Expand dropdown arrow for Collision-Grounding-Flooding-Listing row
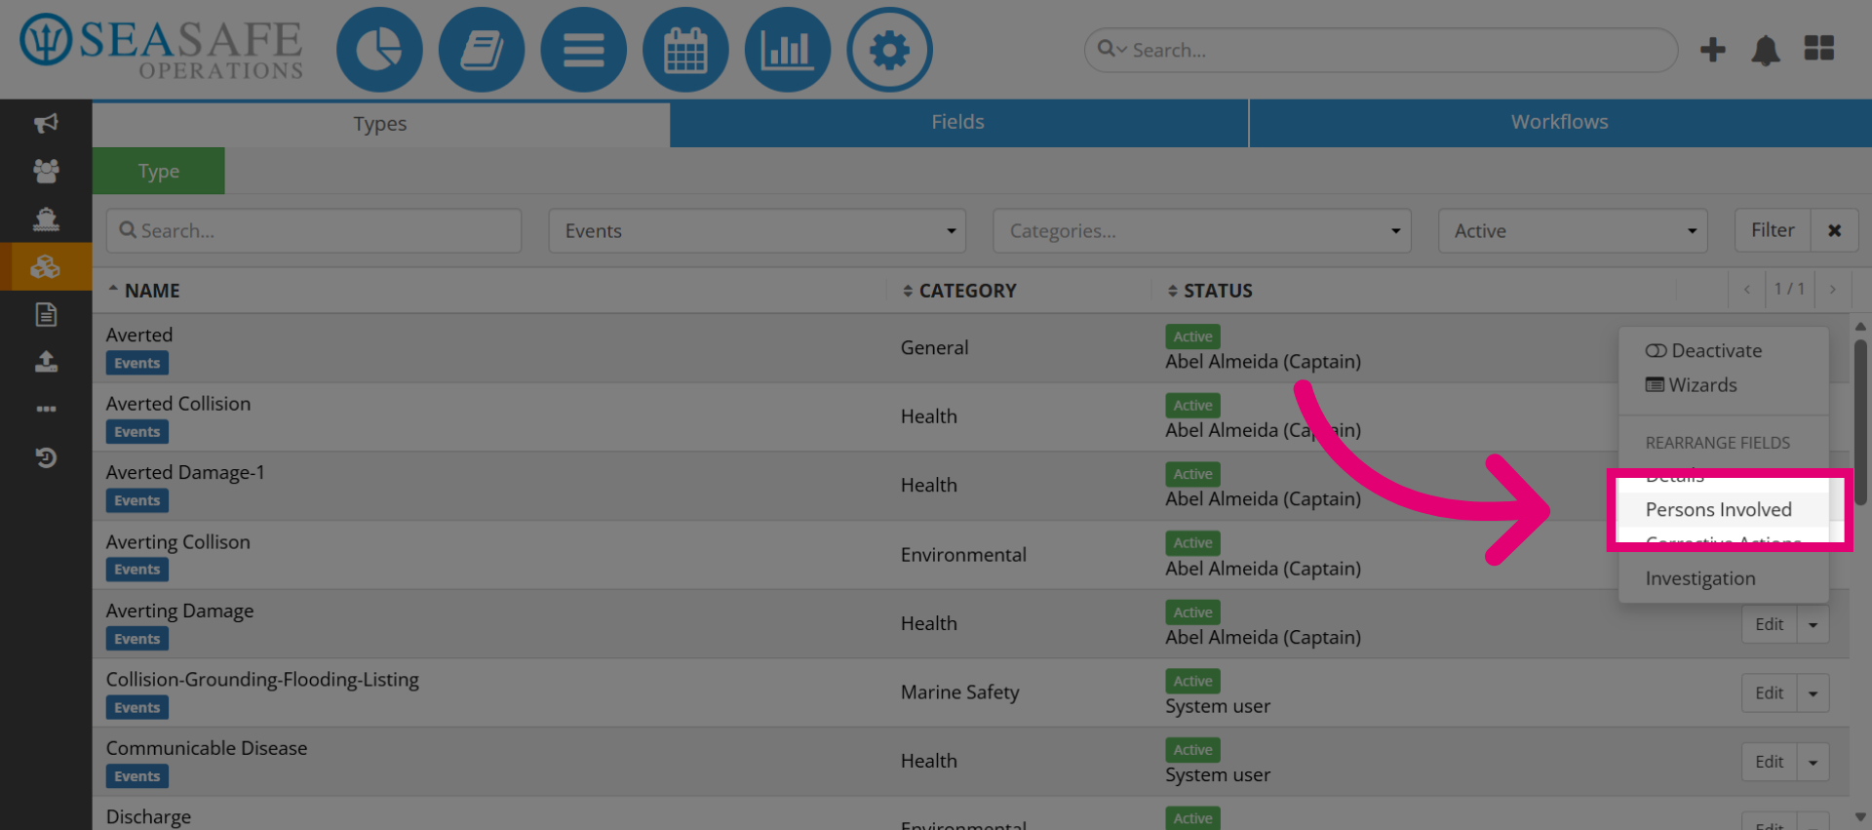Screen dimensions: 1872x830 (x=1813, y=693)
